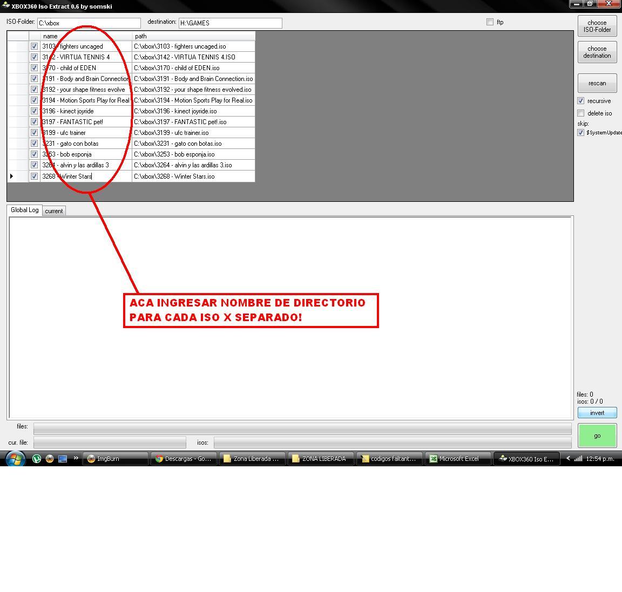Viewport: 622px width, 592px height.
Task: Switch to the Microsoft Excel taskbar window
Action: click(458, 459)
